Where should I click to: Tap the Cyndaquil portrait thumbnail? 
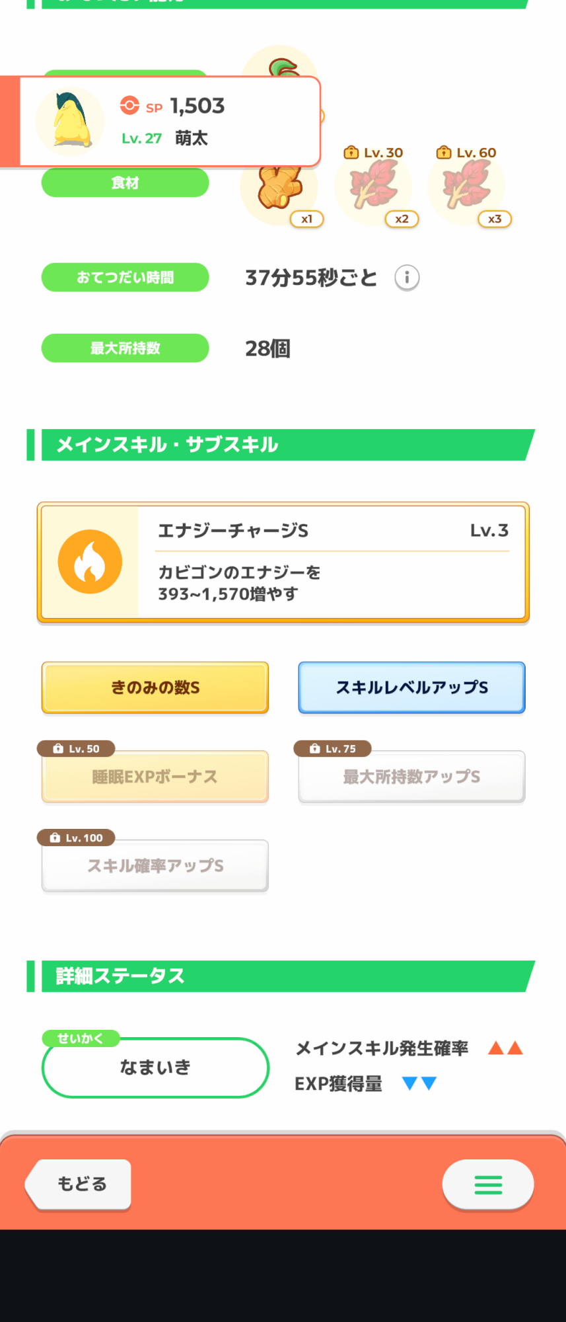(x=70, y=121)
